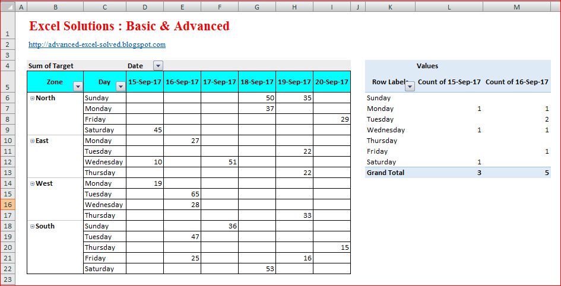Screen dimensions: 561x286
Task: Select row 16 header
Action: point(8,205)
